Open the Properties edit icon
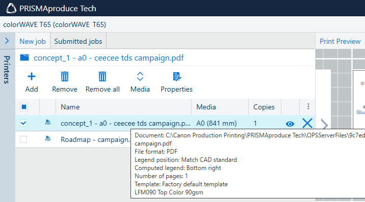 click(177, 76)
